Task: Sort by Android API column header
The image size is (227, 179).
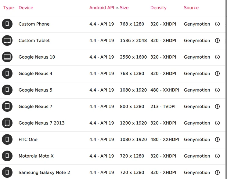Action: [x=102, y=8]
